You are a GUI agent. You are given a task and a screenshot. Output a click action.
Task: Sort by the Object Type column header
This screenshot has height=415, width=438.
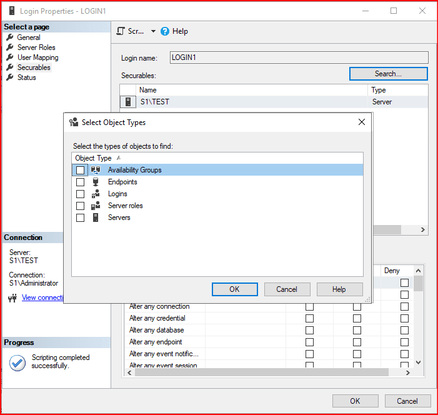(94, 158)
